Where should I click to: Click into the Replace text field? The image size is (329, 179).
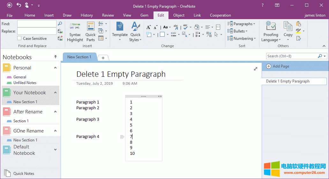(x=37, y=31)
